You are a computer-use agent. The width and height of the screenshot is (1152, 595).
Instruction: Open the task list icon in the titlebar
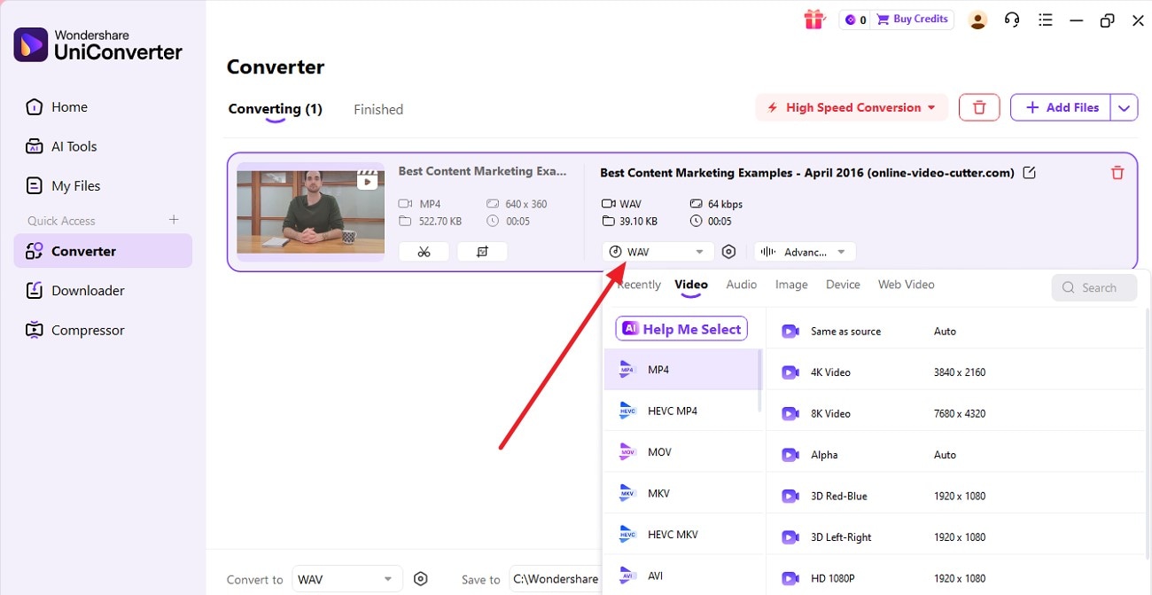[1046, 20]
